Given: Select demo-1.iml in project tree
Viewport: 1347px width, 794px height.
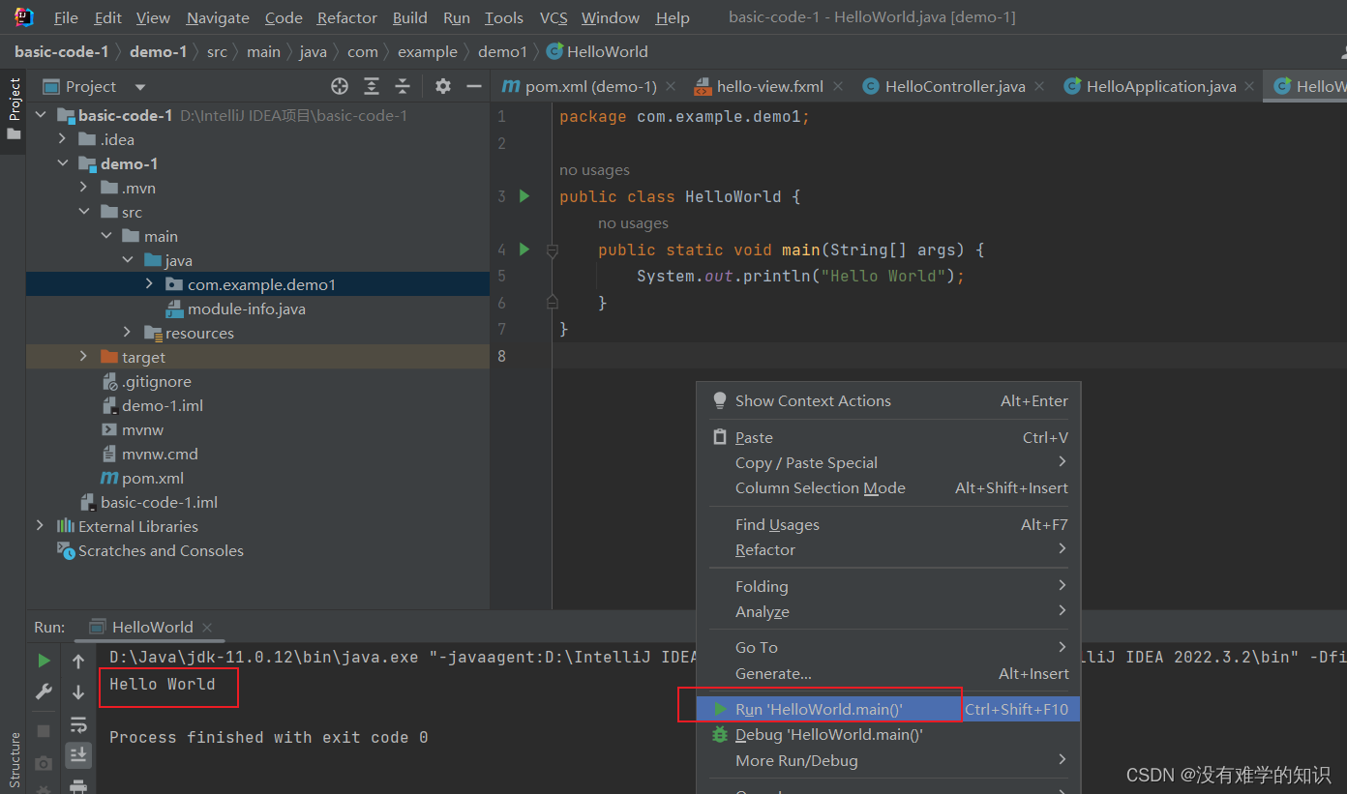Looking at the screenshot, I should coord(163,405).
